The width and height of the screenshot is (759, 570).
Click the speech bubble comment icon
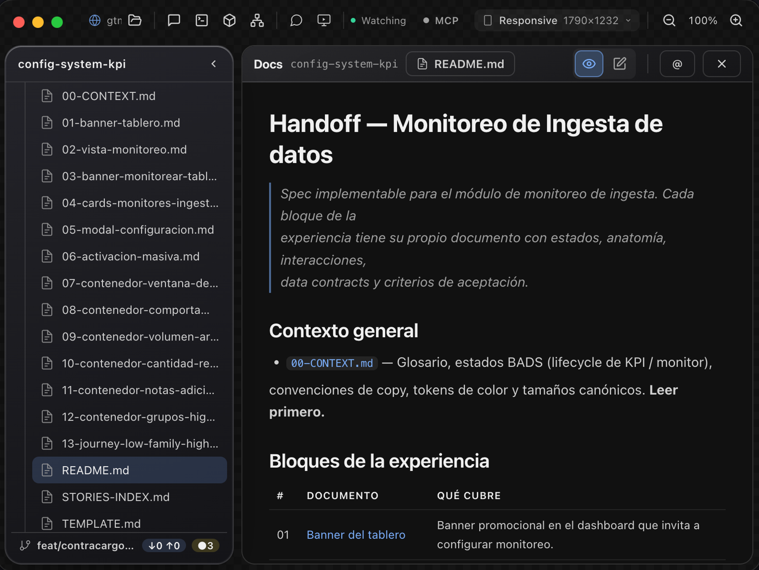click(x=296, y=20)
